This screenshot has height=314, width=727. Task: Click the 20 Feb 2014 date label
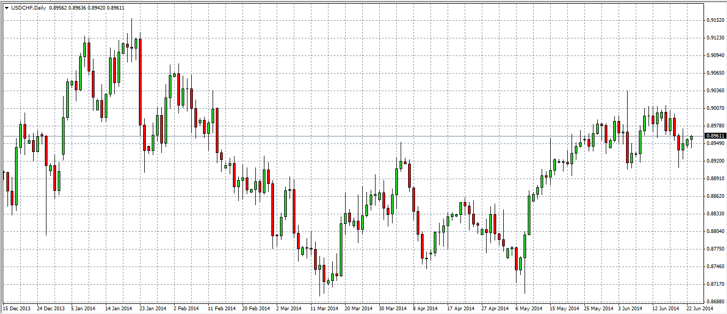(x=256, y=309)
